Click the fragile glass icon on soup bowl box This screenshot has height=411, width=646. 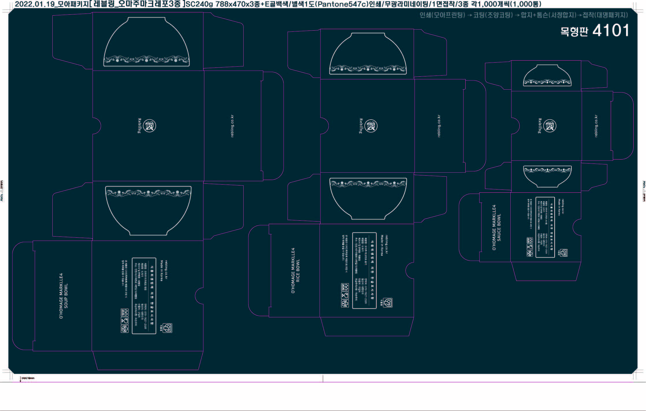click(x=125, y=321)
